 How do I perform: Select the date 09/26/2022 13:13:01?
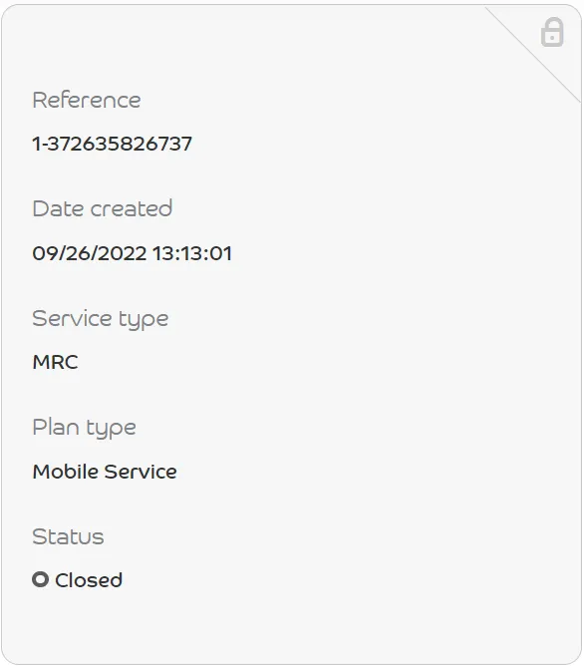pos(133,253)
